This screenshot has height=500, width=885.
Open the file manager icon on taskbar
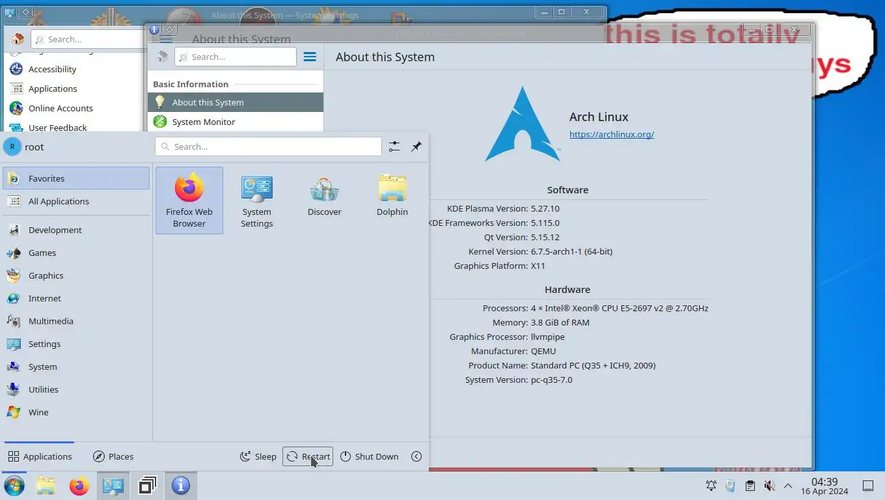pos(45,486)
